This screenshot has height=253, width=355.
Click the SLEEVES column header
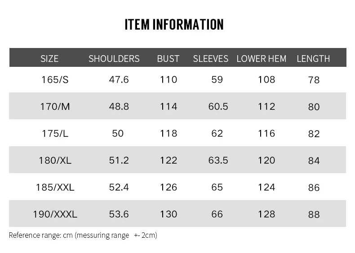tap(211, 59)
